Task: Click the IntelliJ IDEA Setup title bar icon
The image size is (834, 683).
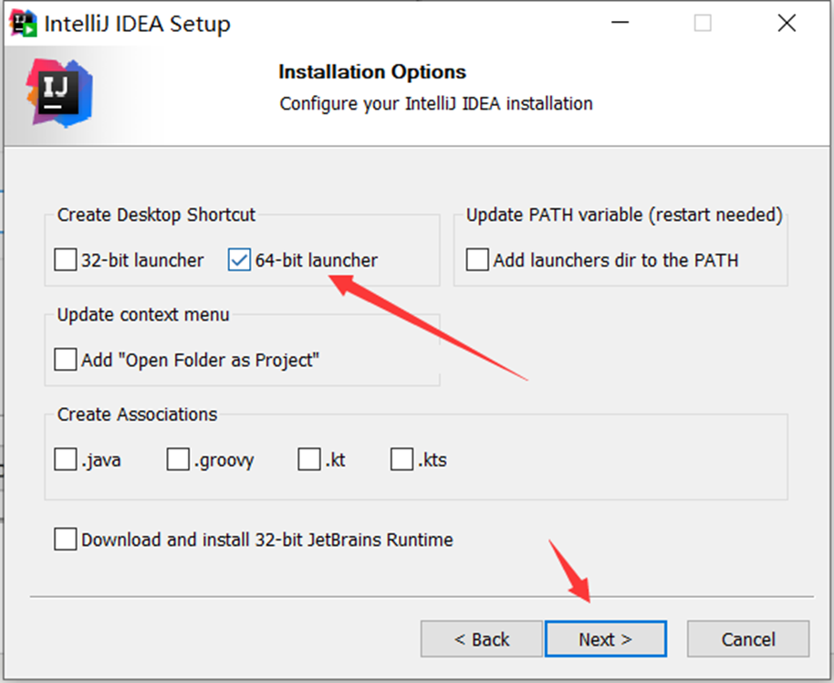Action: [x=23, y=24]
